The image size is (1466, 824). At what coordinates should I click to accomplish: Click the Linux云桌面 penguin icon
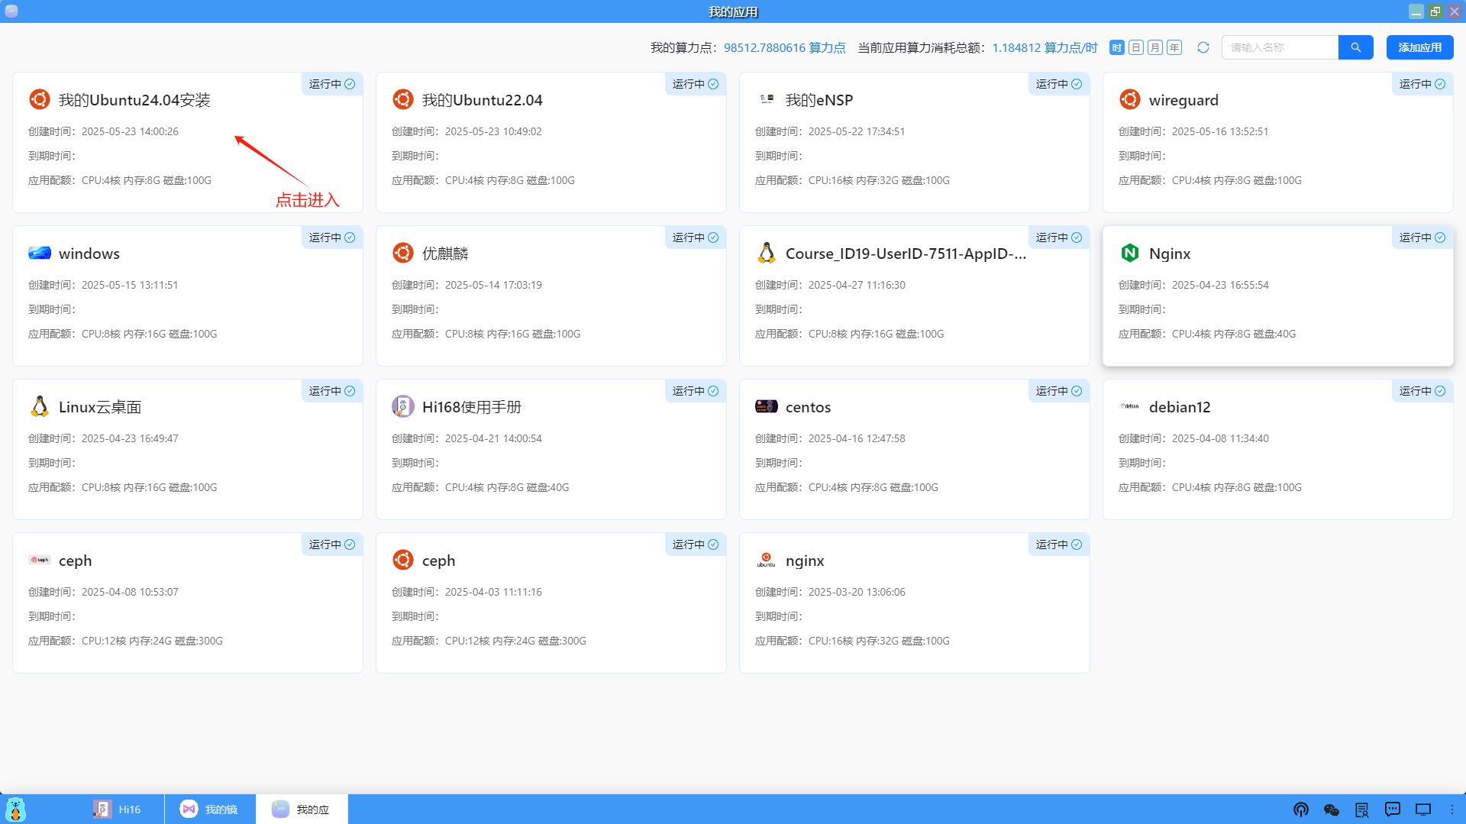tap(40, 406)
